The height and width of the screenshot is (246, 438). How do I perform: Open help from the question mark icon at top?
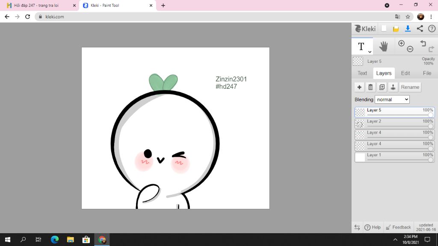pos(432,29)
